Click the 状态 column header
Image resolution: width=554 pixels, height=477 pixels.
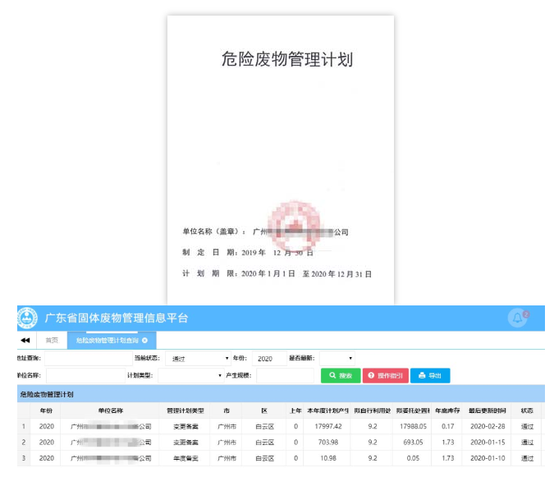(x=527, y=410)
